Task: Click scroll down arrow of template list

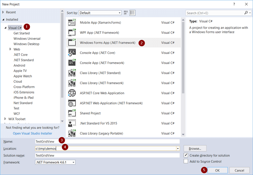Action: coord(183,134)
